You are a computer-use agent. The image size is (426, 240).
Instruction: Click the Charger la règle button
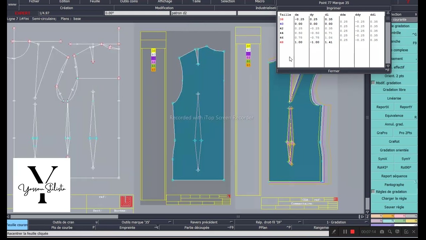click(x=394, y=198)
